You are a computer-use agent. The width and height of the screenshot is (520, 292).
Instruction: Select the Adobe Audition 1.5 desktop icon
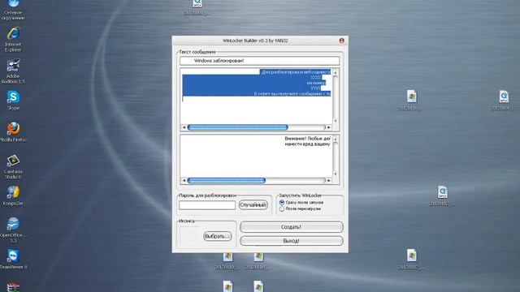tap(13, 71)
